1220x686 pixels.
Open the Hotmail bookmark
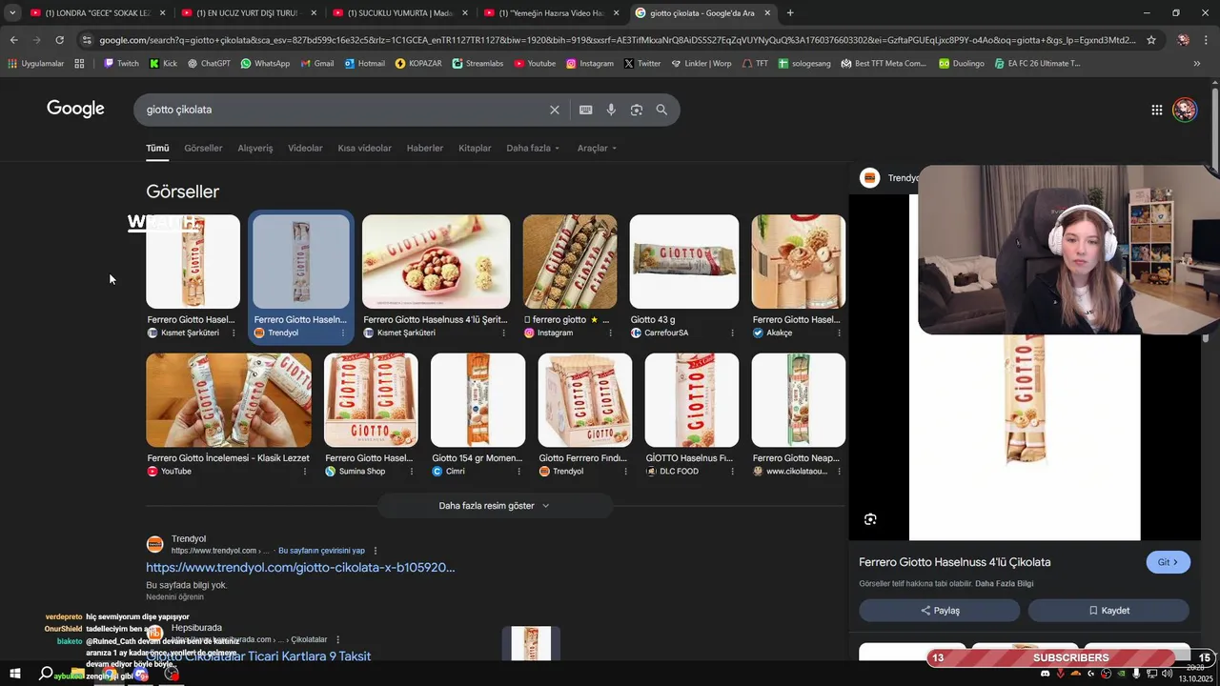pos(364,64)
